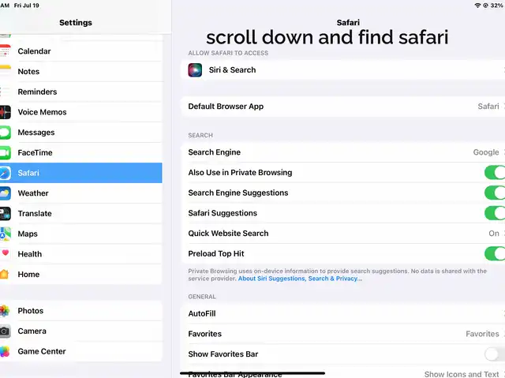Toggle the Preload Top Hit switch
505x378 pixels.
pyautogui.click(x=494, y=254)
